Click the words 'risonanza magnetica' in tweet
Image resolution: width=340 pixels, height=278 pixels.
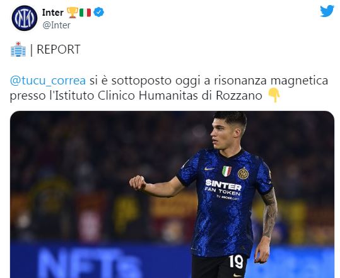(x=271, y=81)
